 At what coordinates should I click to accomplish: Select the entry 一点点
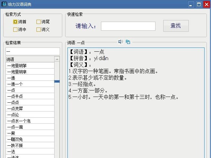[x=30, y=102]
